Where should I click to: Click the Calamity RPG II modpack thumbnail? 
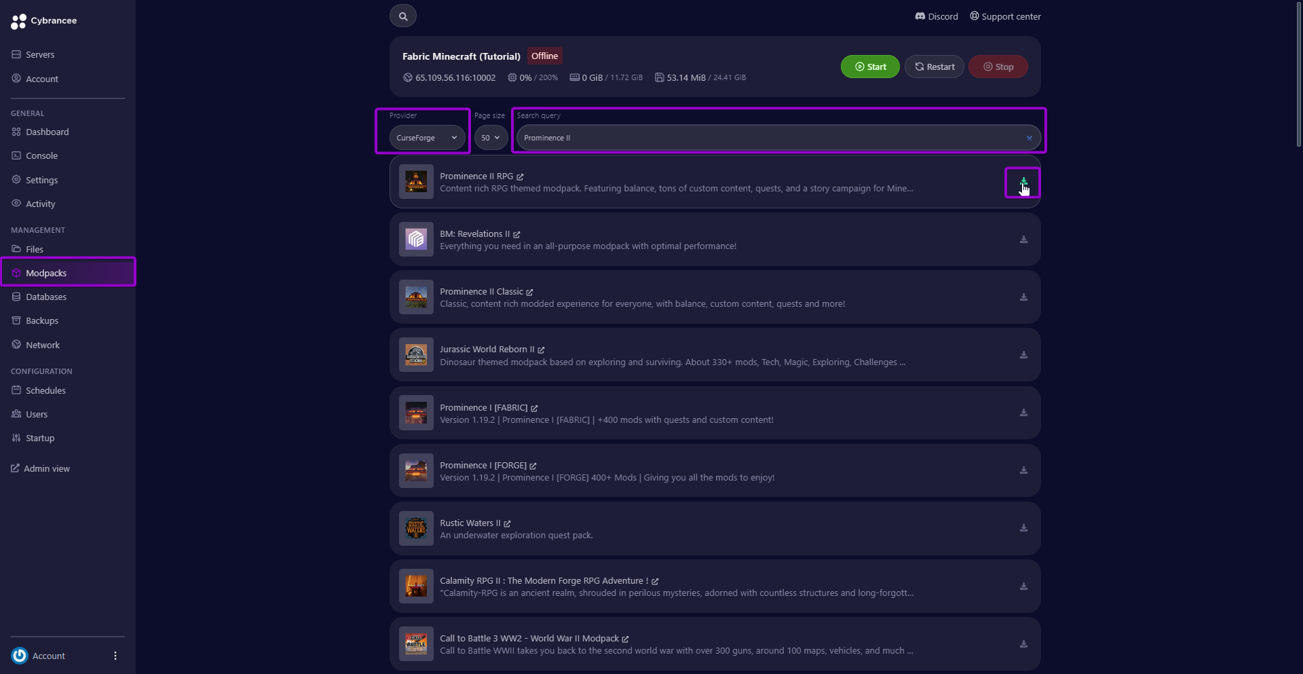[416, 586]
